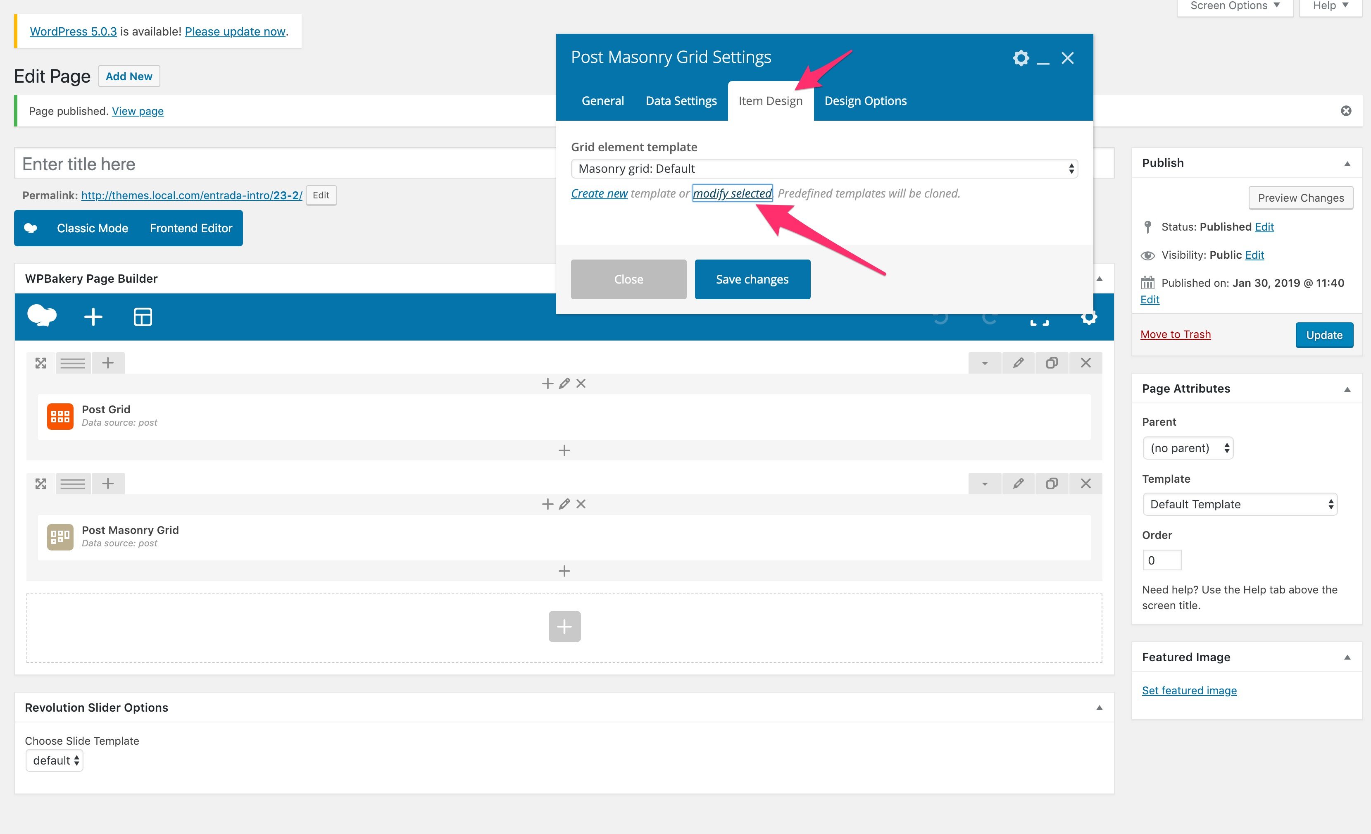The height and width of the screenshot is (834, 1371).
Task: Click the modify selected link
Action: (732, 193)
